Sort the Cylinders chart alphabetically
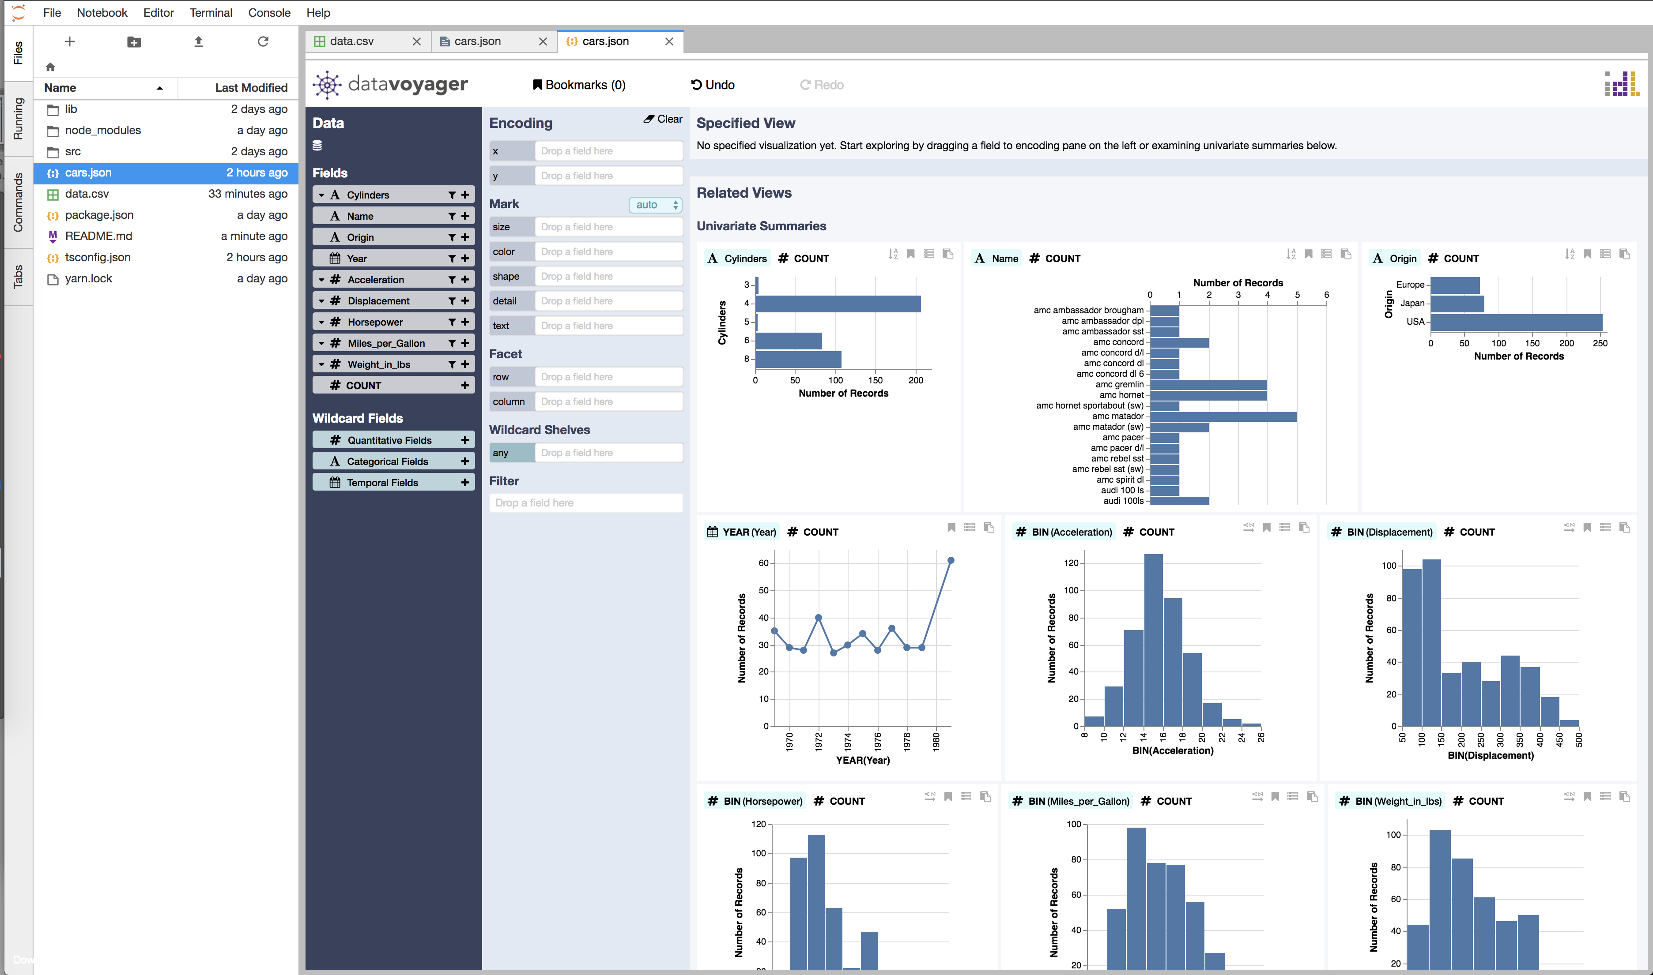Image resolution: width=1653 pixels, height=975 pixels. pyautogui.click(x=892, y=254)
